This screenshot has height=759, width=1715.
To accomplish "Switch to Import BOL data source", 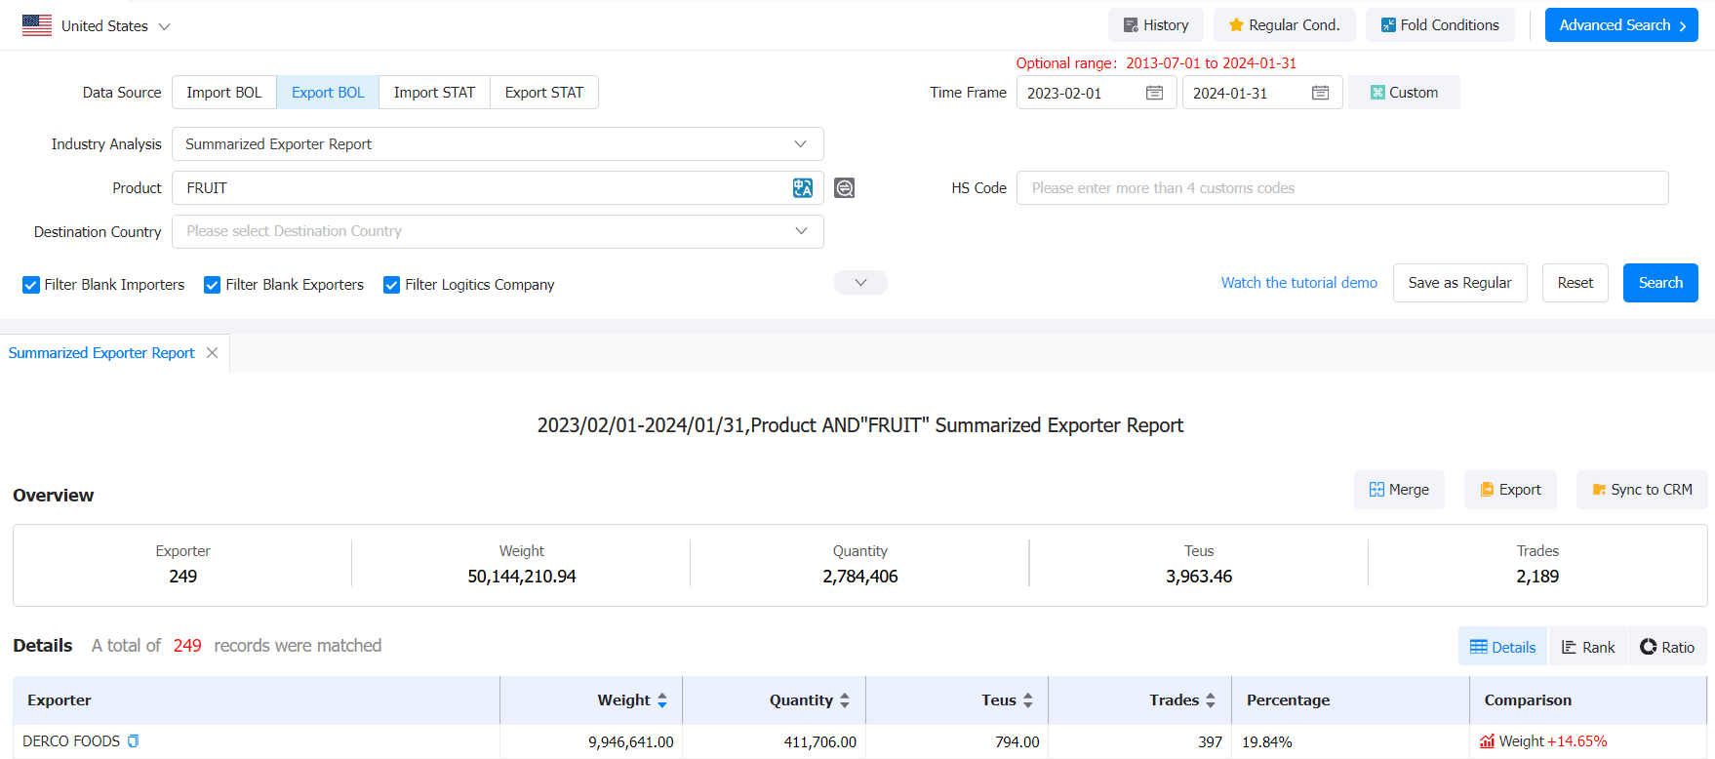I will click(x=224, y=93).
